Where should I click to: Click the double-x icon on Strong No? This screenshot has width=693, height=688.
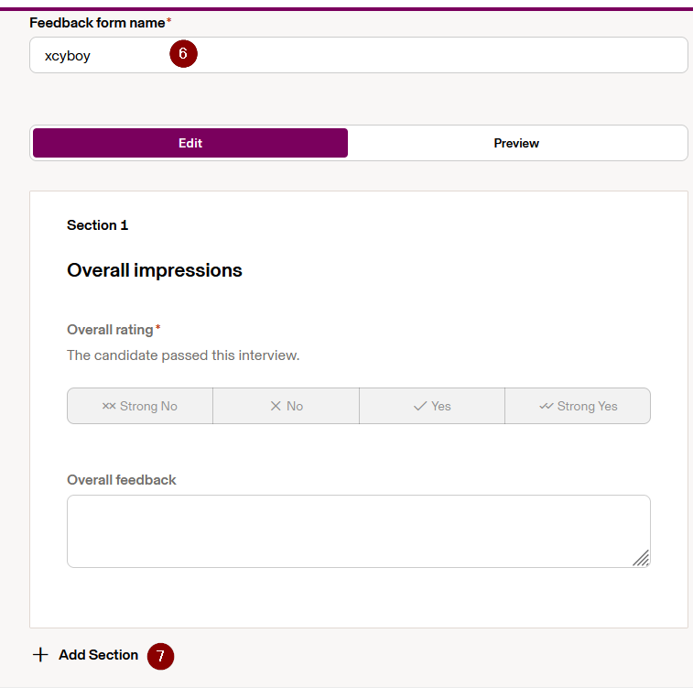pos(109,406)
